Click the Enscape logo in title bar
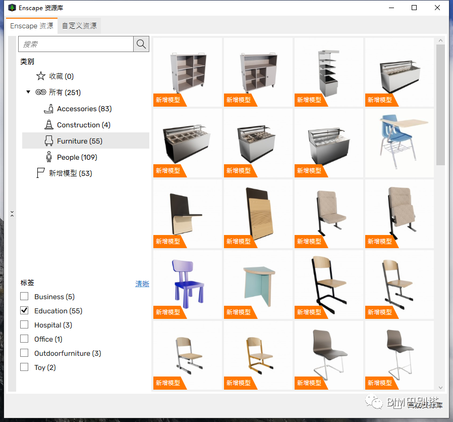 12,8
